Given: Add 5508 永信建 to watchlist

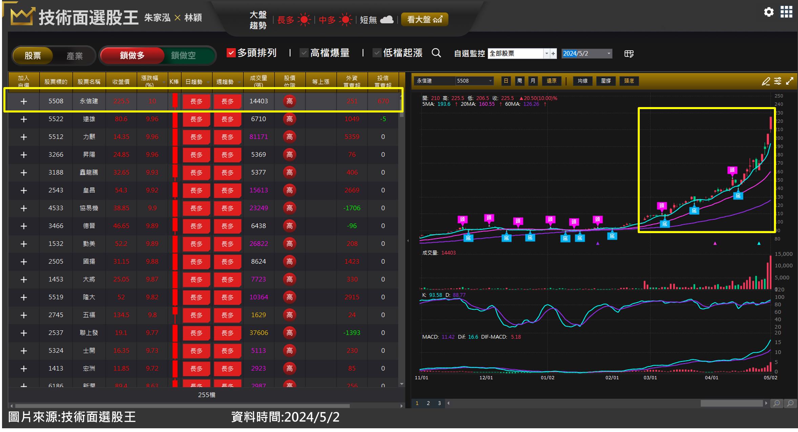Looking at the screenshot, I should 23,101.
